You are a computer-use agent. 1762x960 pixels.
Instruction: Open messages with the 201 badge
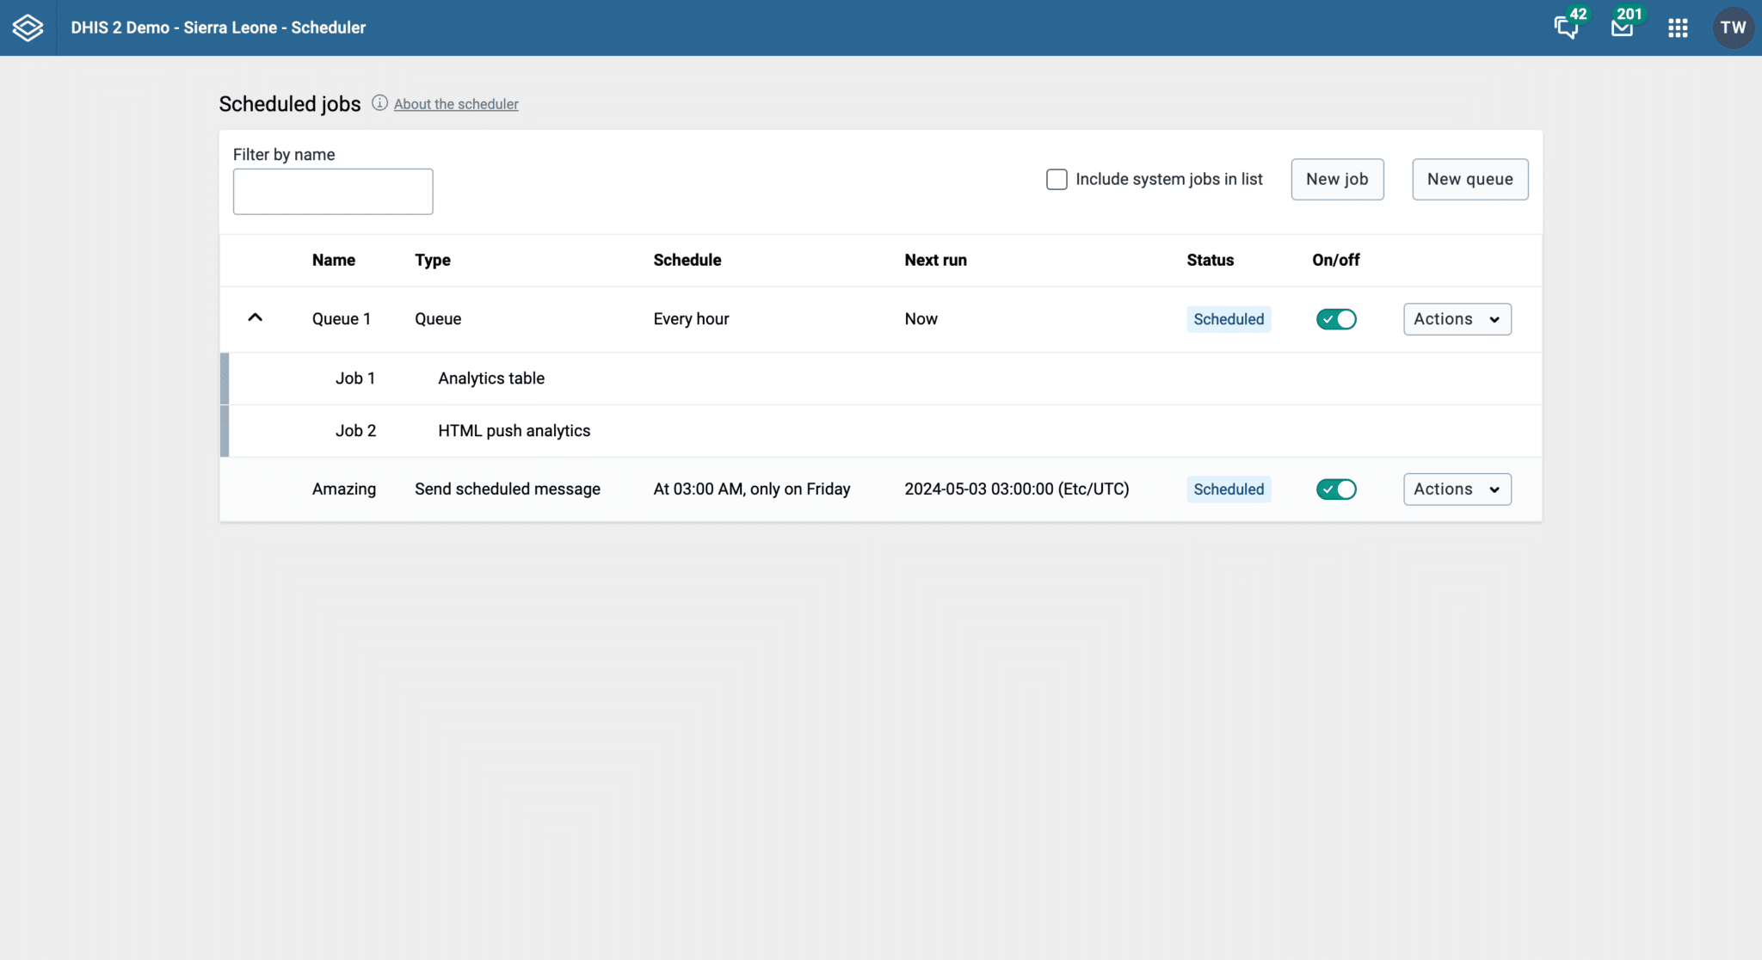point(1623,28)
